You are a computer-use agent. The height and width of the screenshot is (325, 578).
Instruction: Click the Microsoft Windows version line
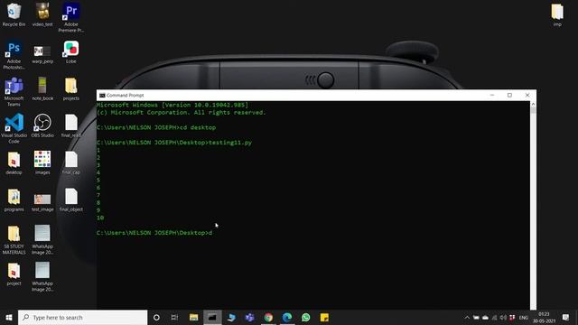[x=172, y=105]
